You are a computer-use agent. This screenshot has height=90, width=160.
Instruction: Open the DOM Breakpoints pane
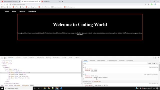click(112, 60)
